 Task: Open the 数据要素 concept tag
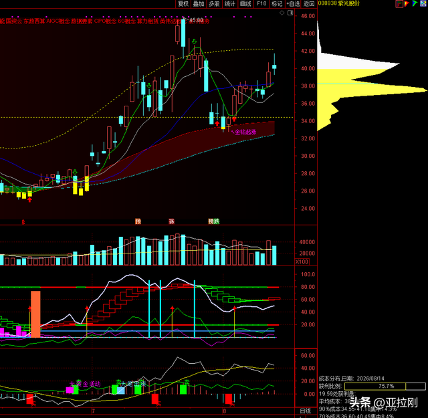(82, 21)
